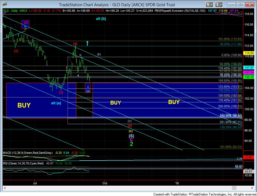Select the '138.20% (96.24)' Fibonacci label
This screenshot has width=257, height=196.
tap(231, 127)
